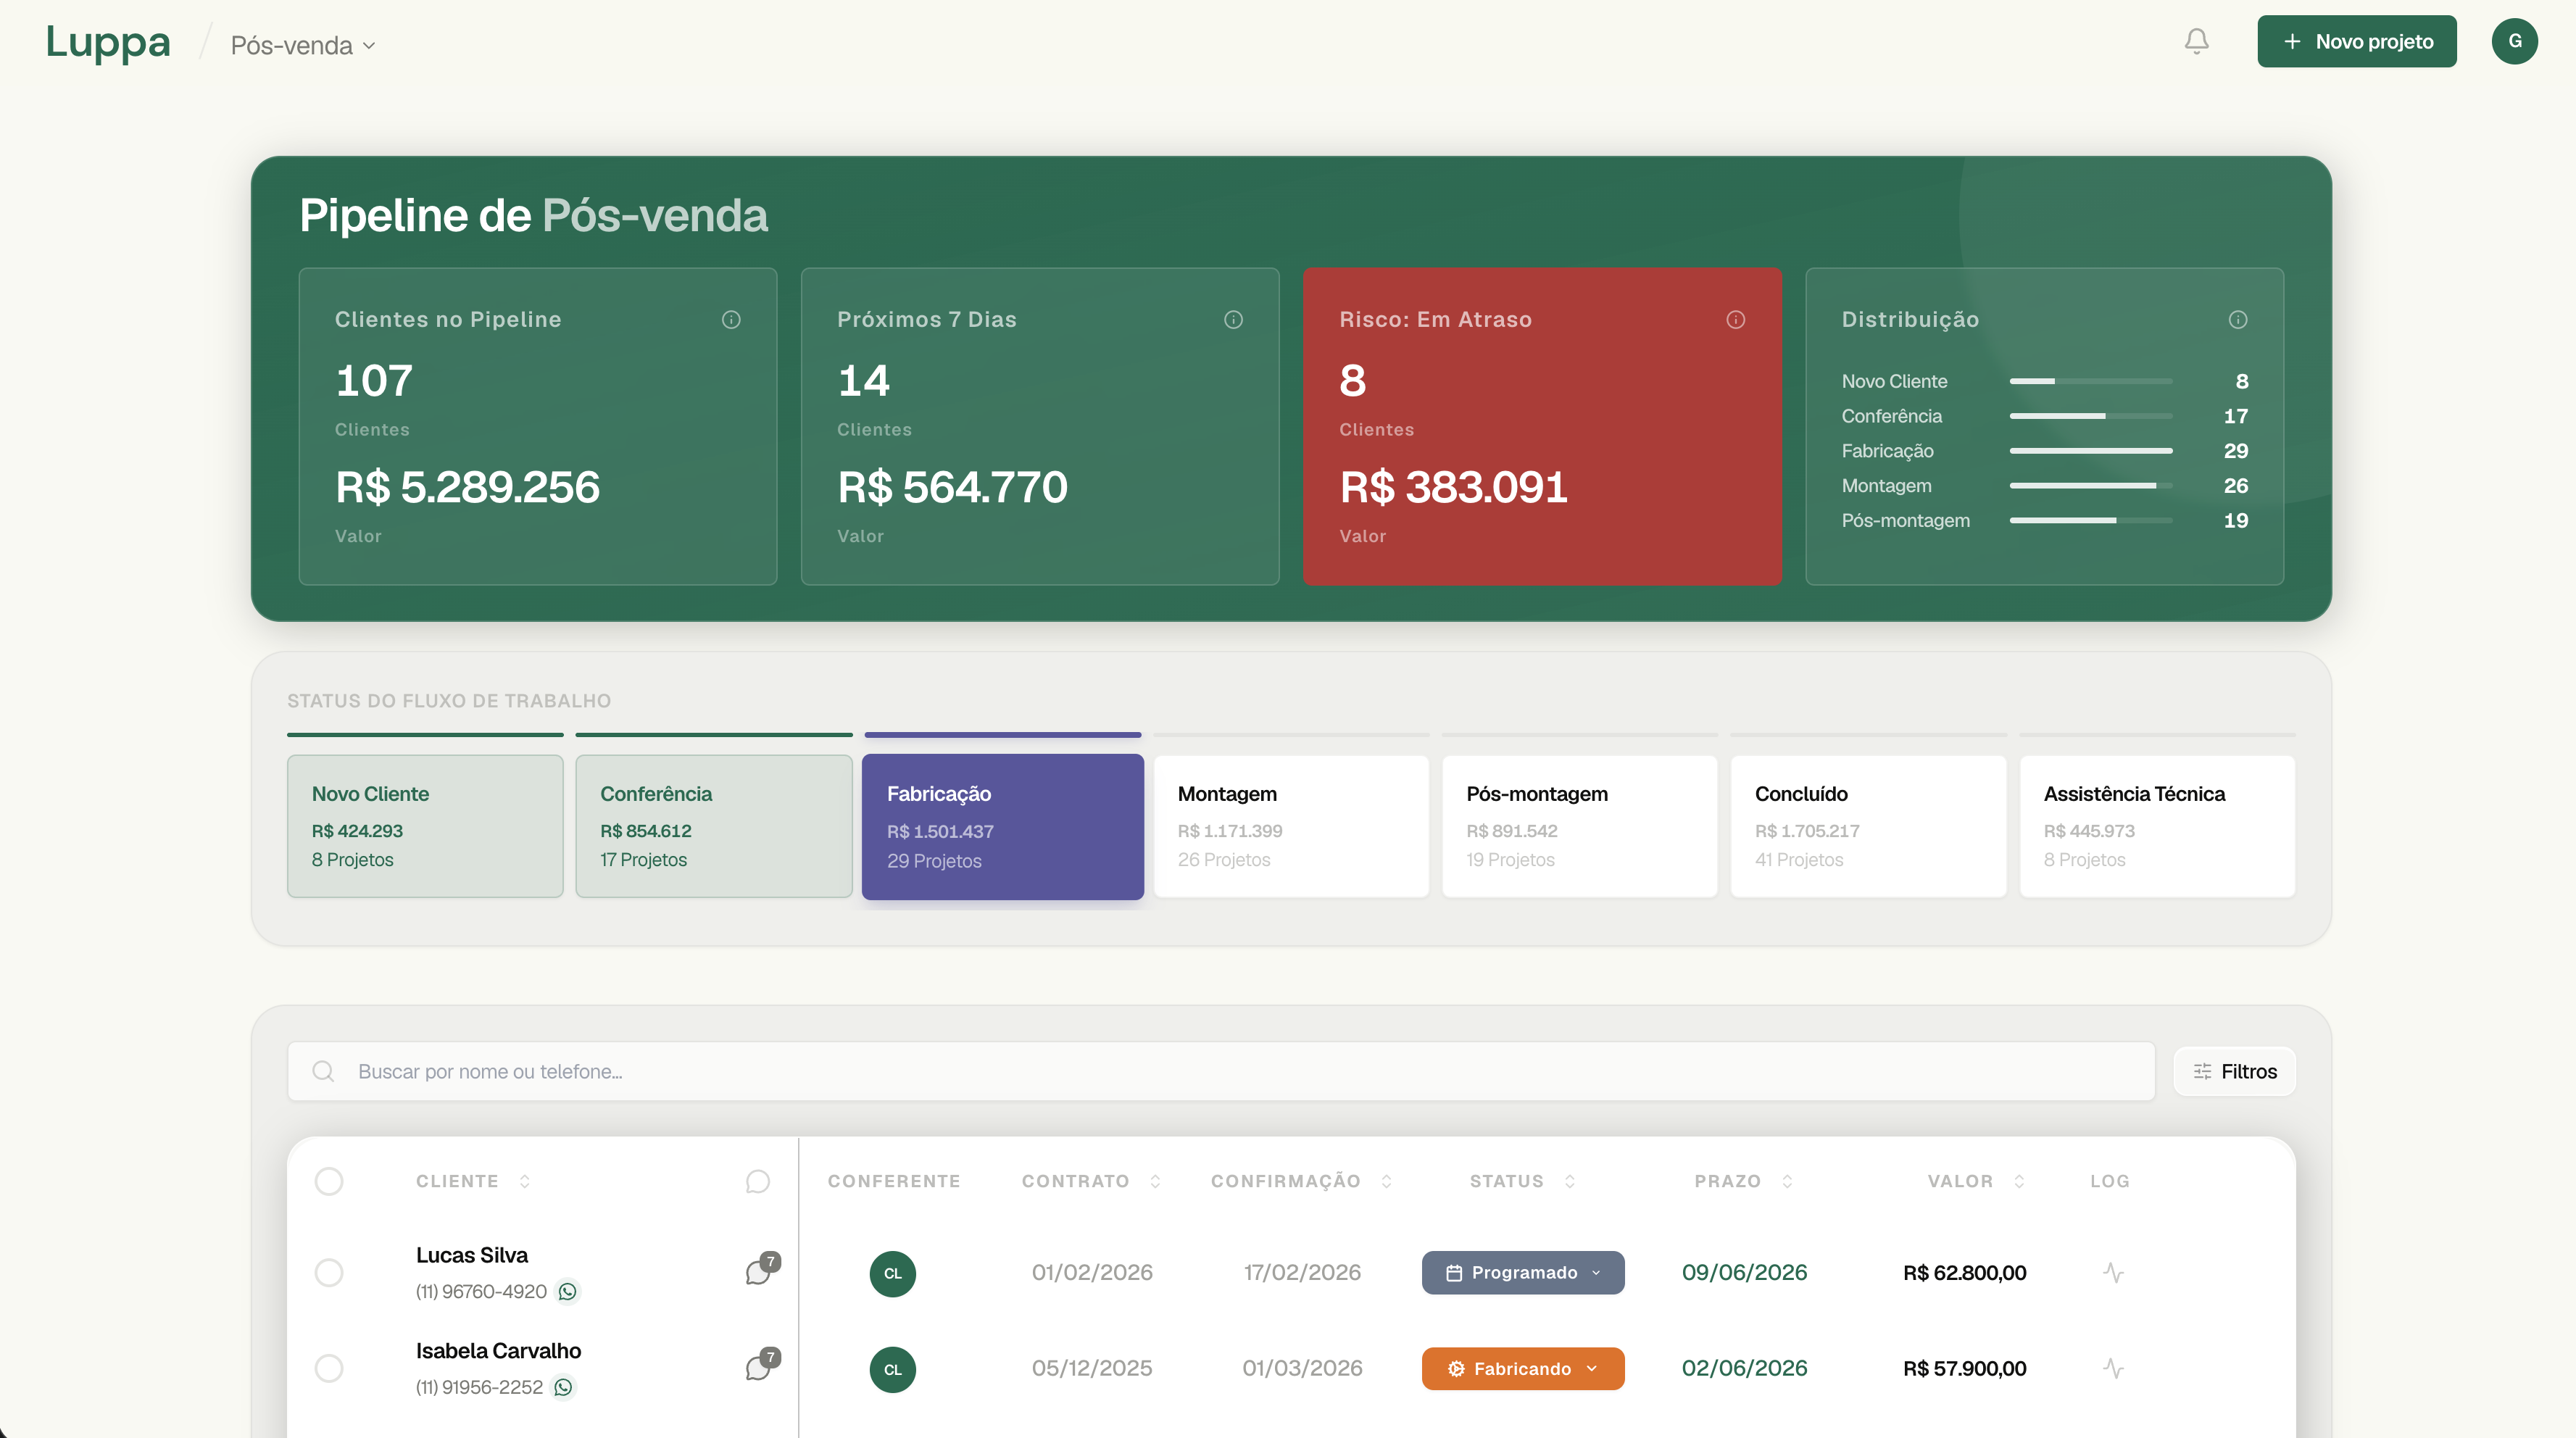Click the Fabricação distribution progress bar

[x=2091, y=451]
